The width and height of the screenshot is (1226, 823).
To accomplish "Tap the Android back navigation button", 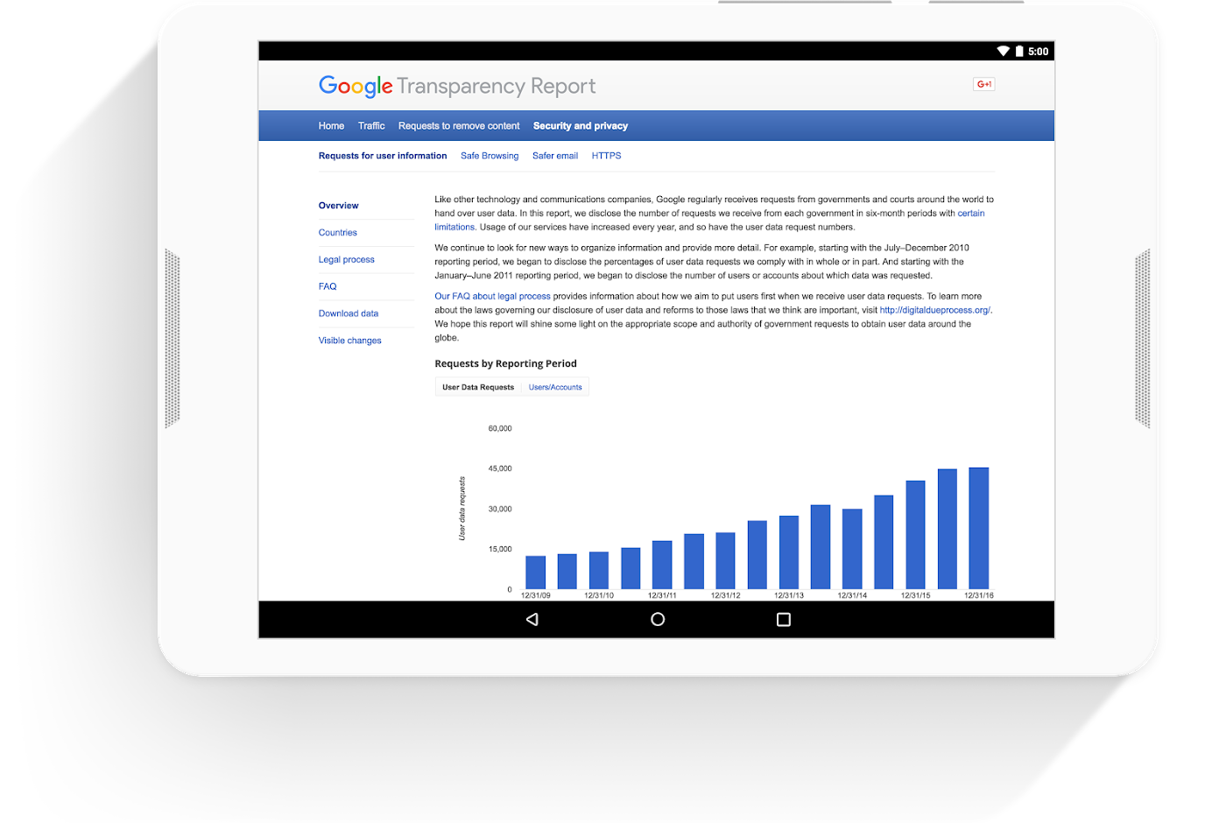I will coord(532,619).
